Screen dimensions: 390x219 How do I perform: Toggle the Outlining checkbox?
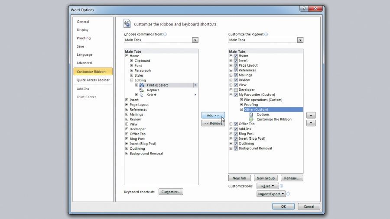click(x=236, y=144)
